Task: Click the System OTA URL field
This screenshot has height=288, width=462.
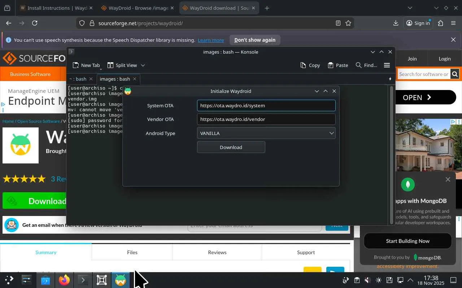Action: coord(266,105)
